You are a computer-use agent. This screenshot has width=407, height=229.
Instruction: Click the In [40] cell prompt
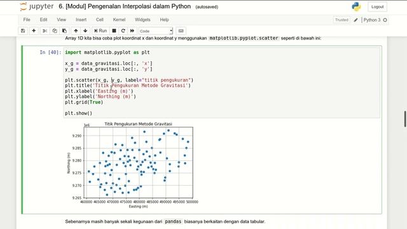[x=50, y=52]
